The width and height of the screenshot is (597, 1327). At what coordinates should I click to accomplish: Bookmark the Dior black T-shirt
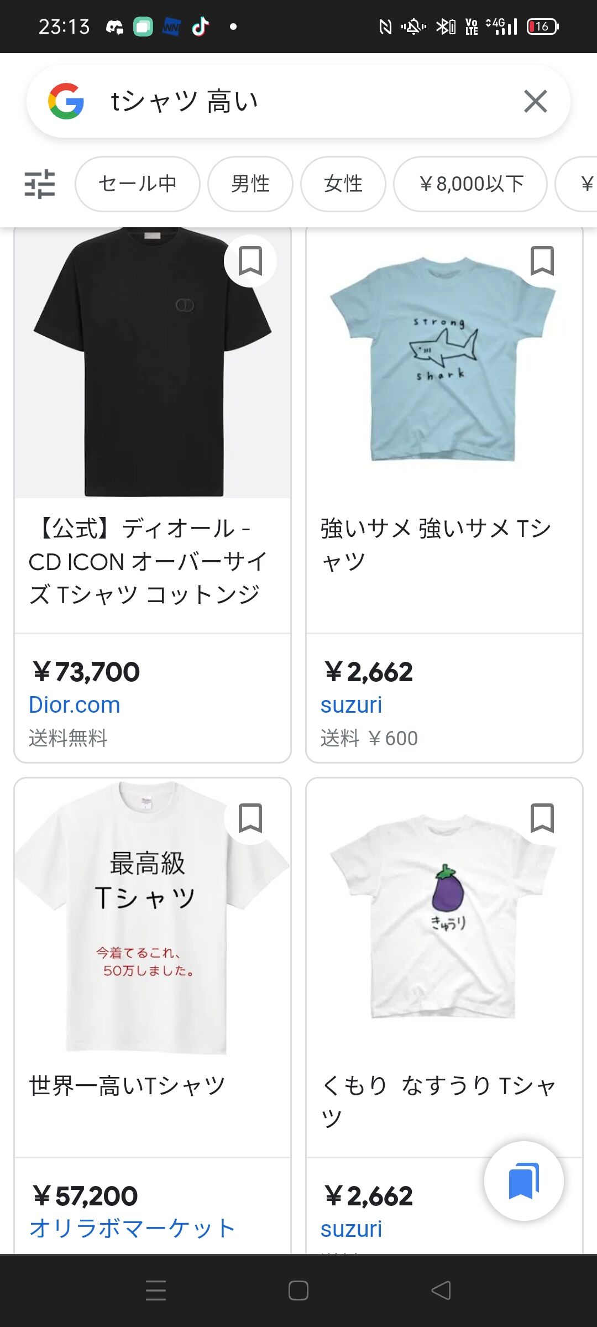(250, 260)
